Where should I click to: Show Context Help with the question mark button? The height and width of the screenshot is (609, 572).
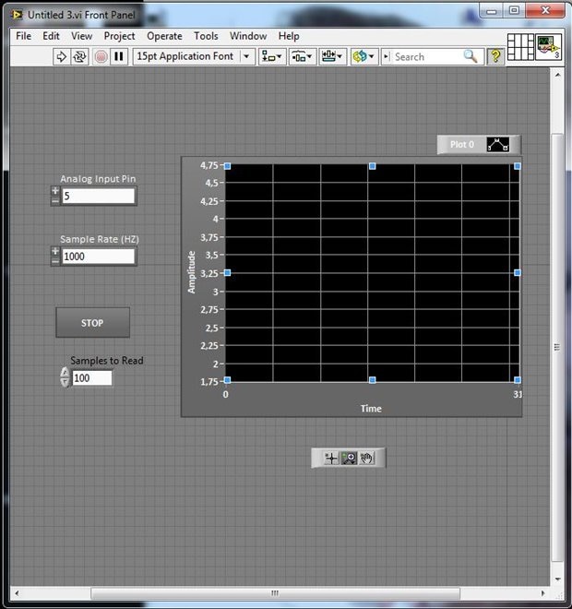click(495, 56)
